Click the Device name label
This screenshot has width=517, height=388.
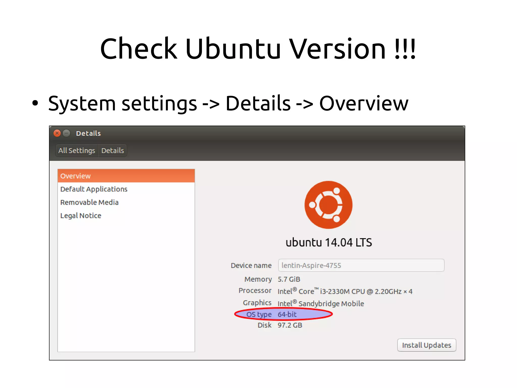coord(251,265)
